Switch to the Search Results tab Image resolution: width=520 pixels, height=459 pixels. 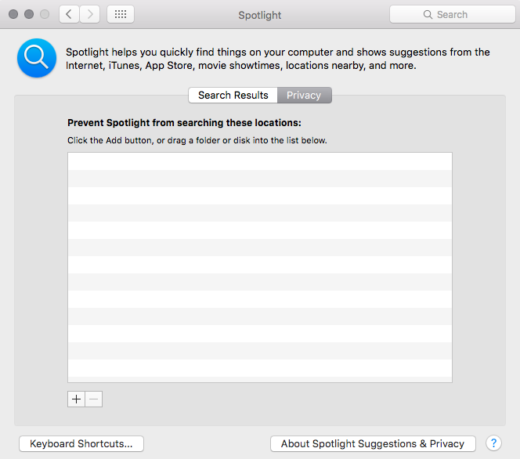[x=233, y=96]
